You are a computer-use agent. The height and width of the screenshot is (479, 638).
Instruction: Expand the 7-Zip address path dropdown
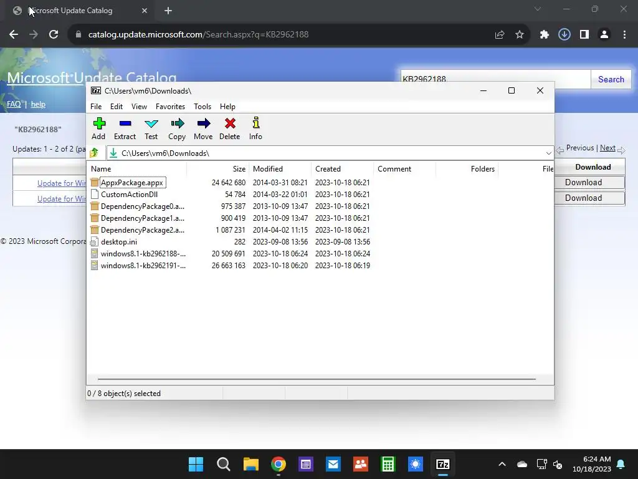pos(548,153)
